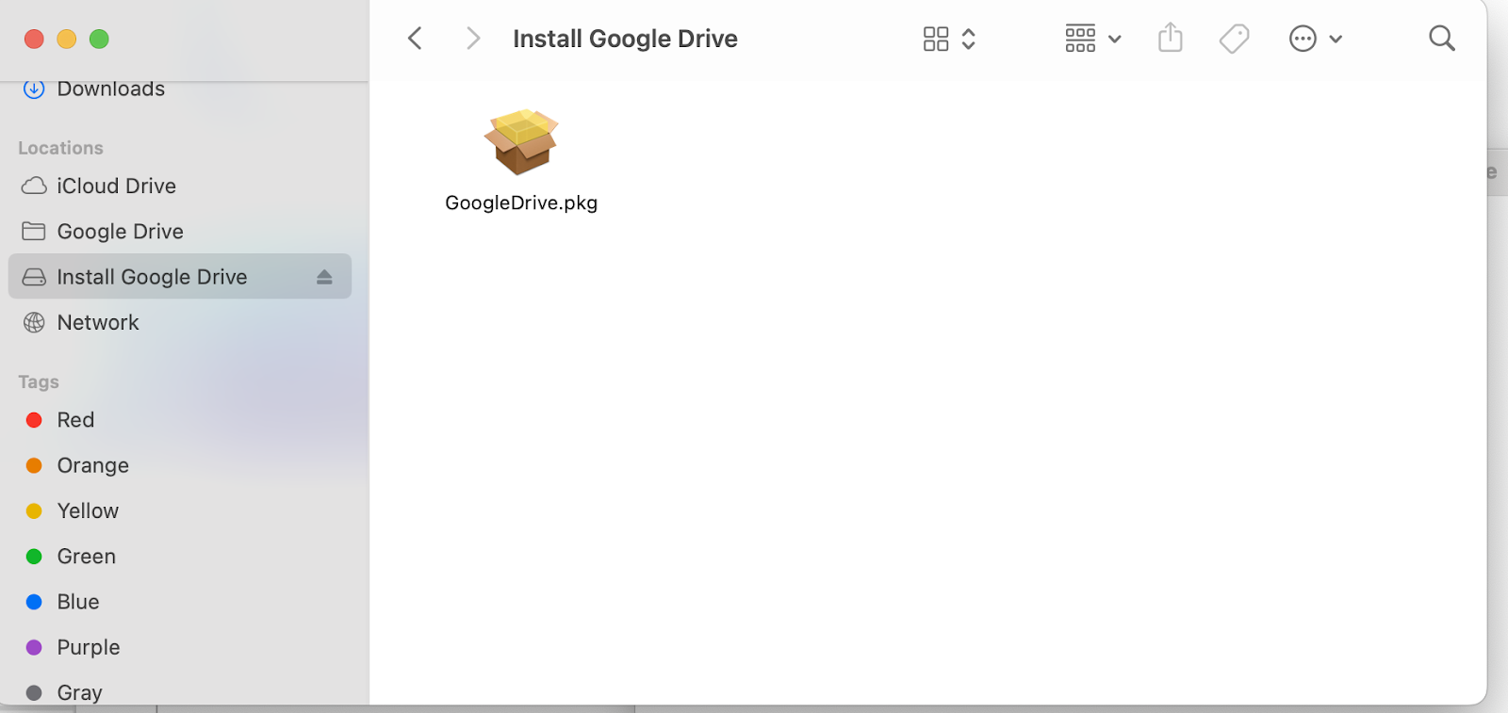Click the Google Drive folder icon

(x=34, y=231)
